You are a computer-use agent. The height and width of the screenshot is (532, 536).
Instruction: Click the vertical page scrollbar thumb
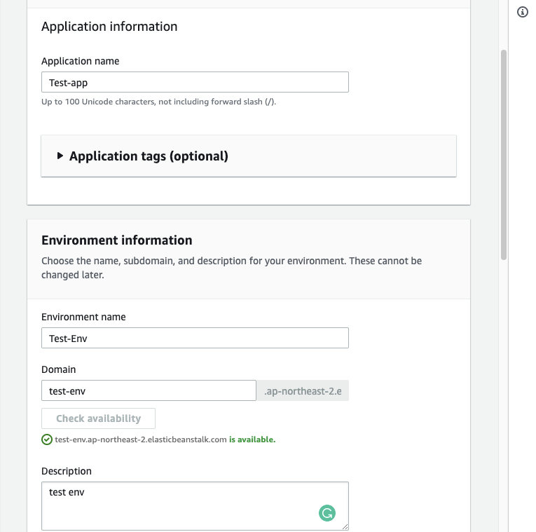[504, 154]
